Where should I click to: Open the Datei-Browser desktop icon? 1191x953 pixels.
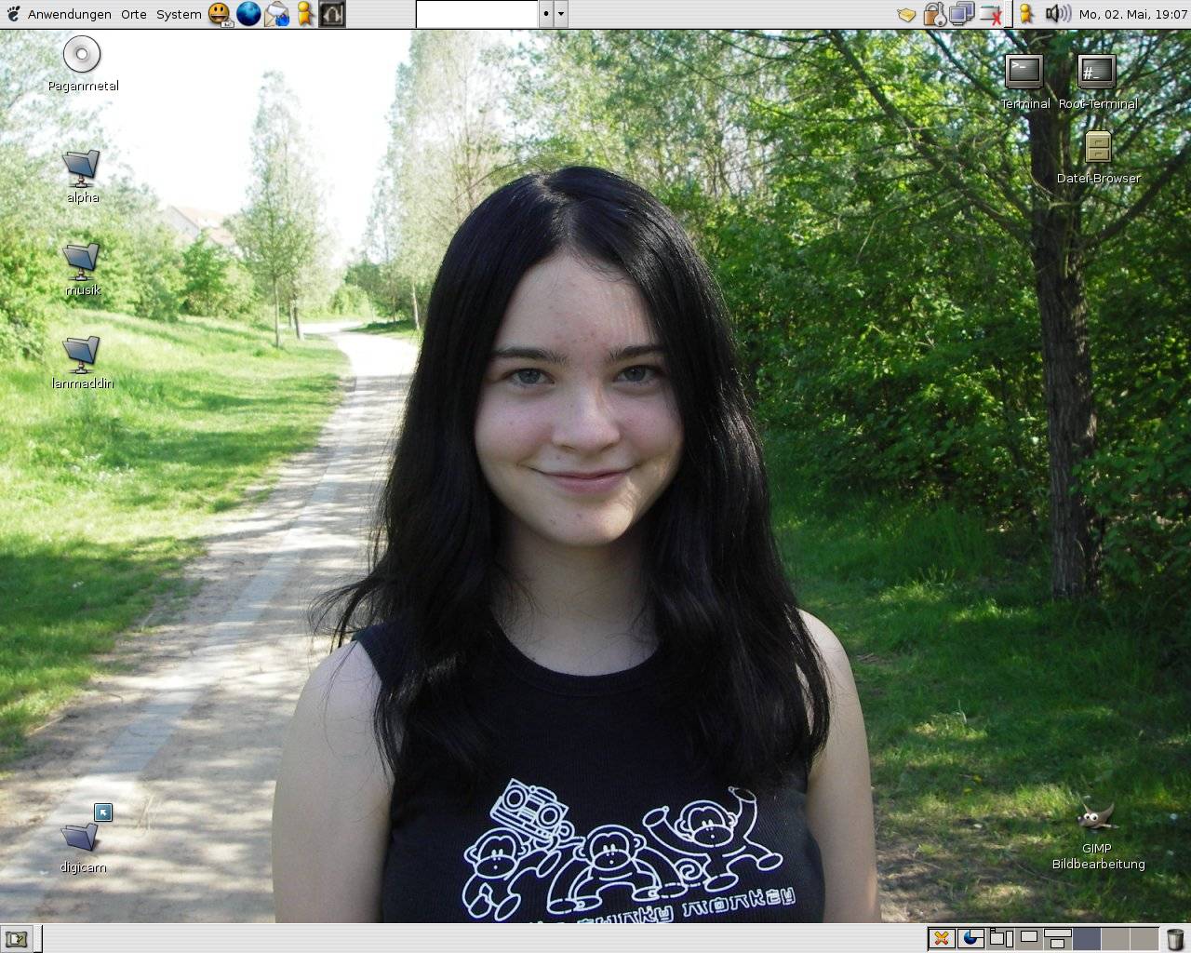tap(1098, 149)
